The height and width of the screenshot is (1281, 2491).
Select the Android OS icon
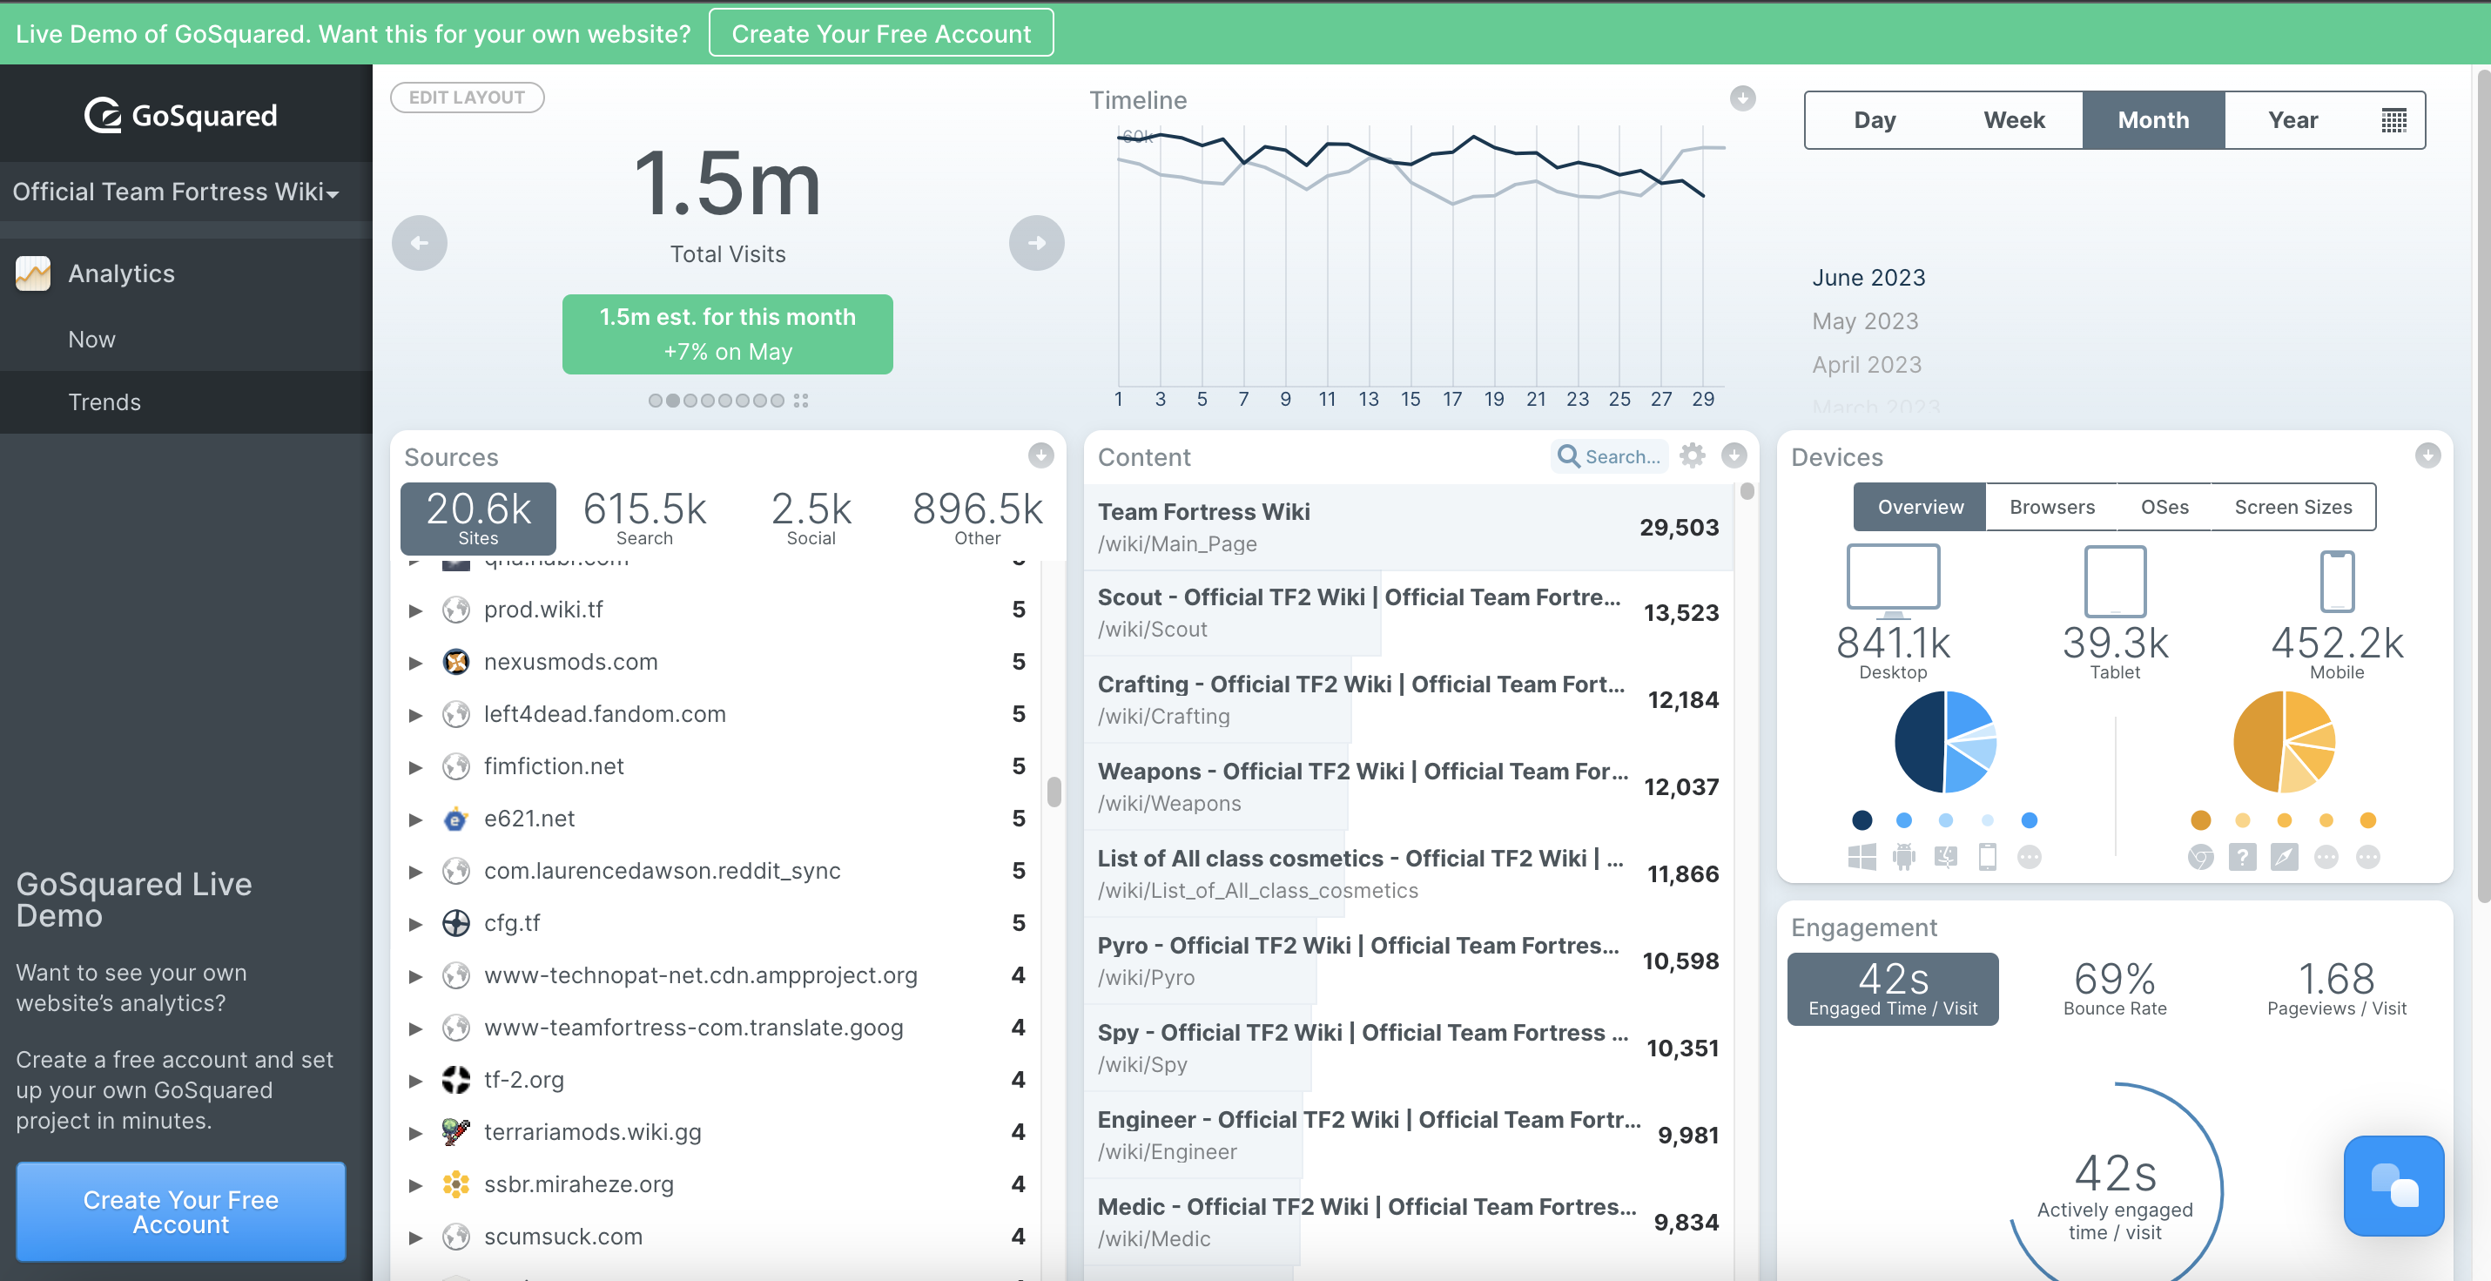[1903, 857]
